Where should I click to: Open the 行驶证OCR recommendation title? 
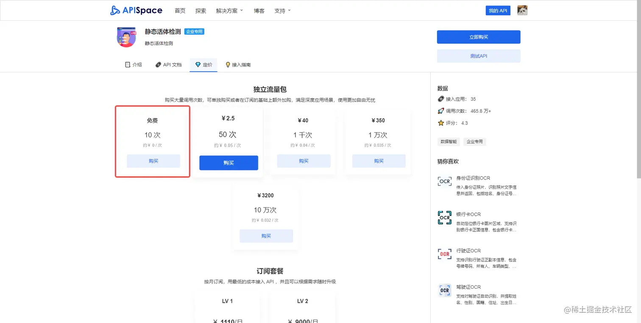tap(468, 251)
